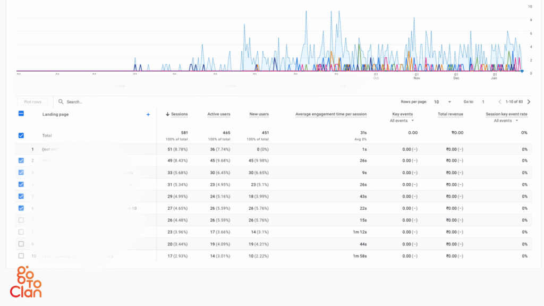Sort table by Active users column

[x=218, y=114]
